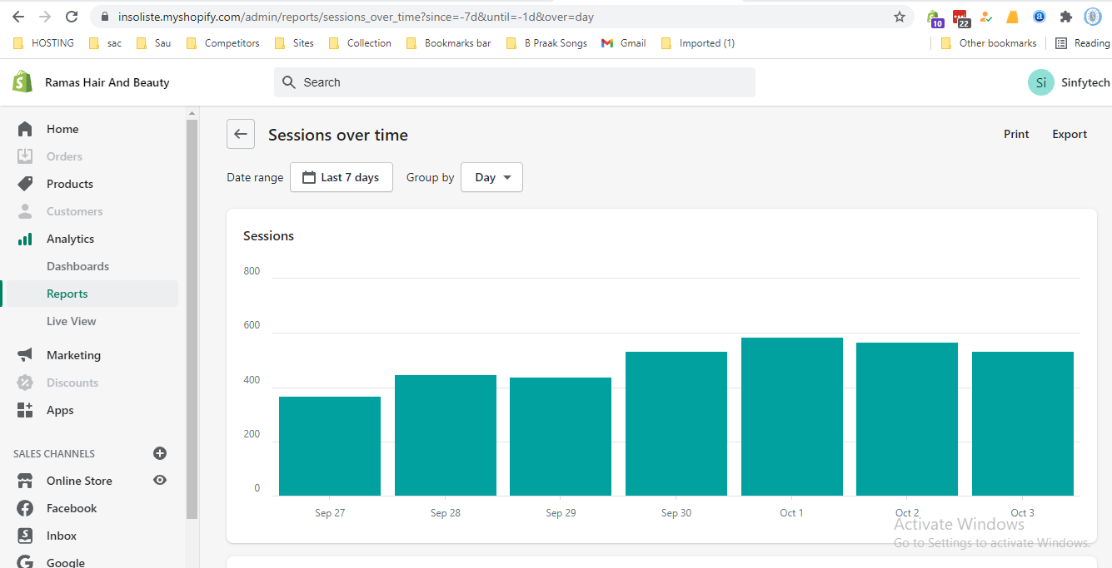This screenshot has width=1112, height=568.
Task: Open the B Praak Songs bookmark folder
Action: point(546,43)
